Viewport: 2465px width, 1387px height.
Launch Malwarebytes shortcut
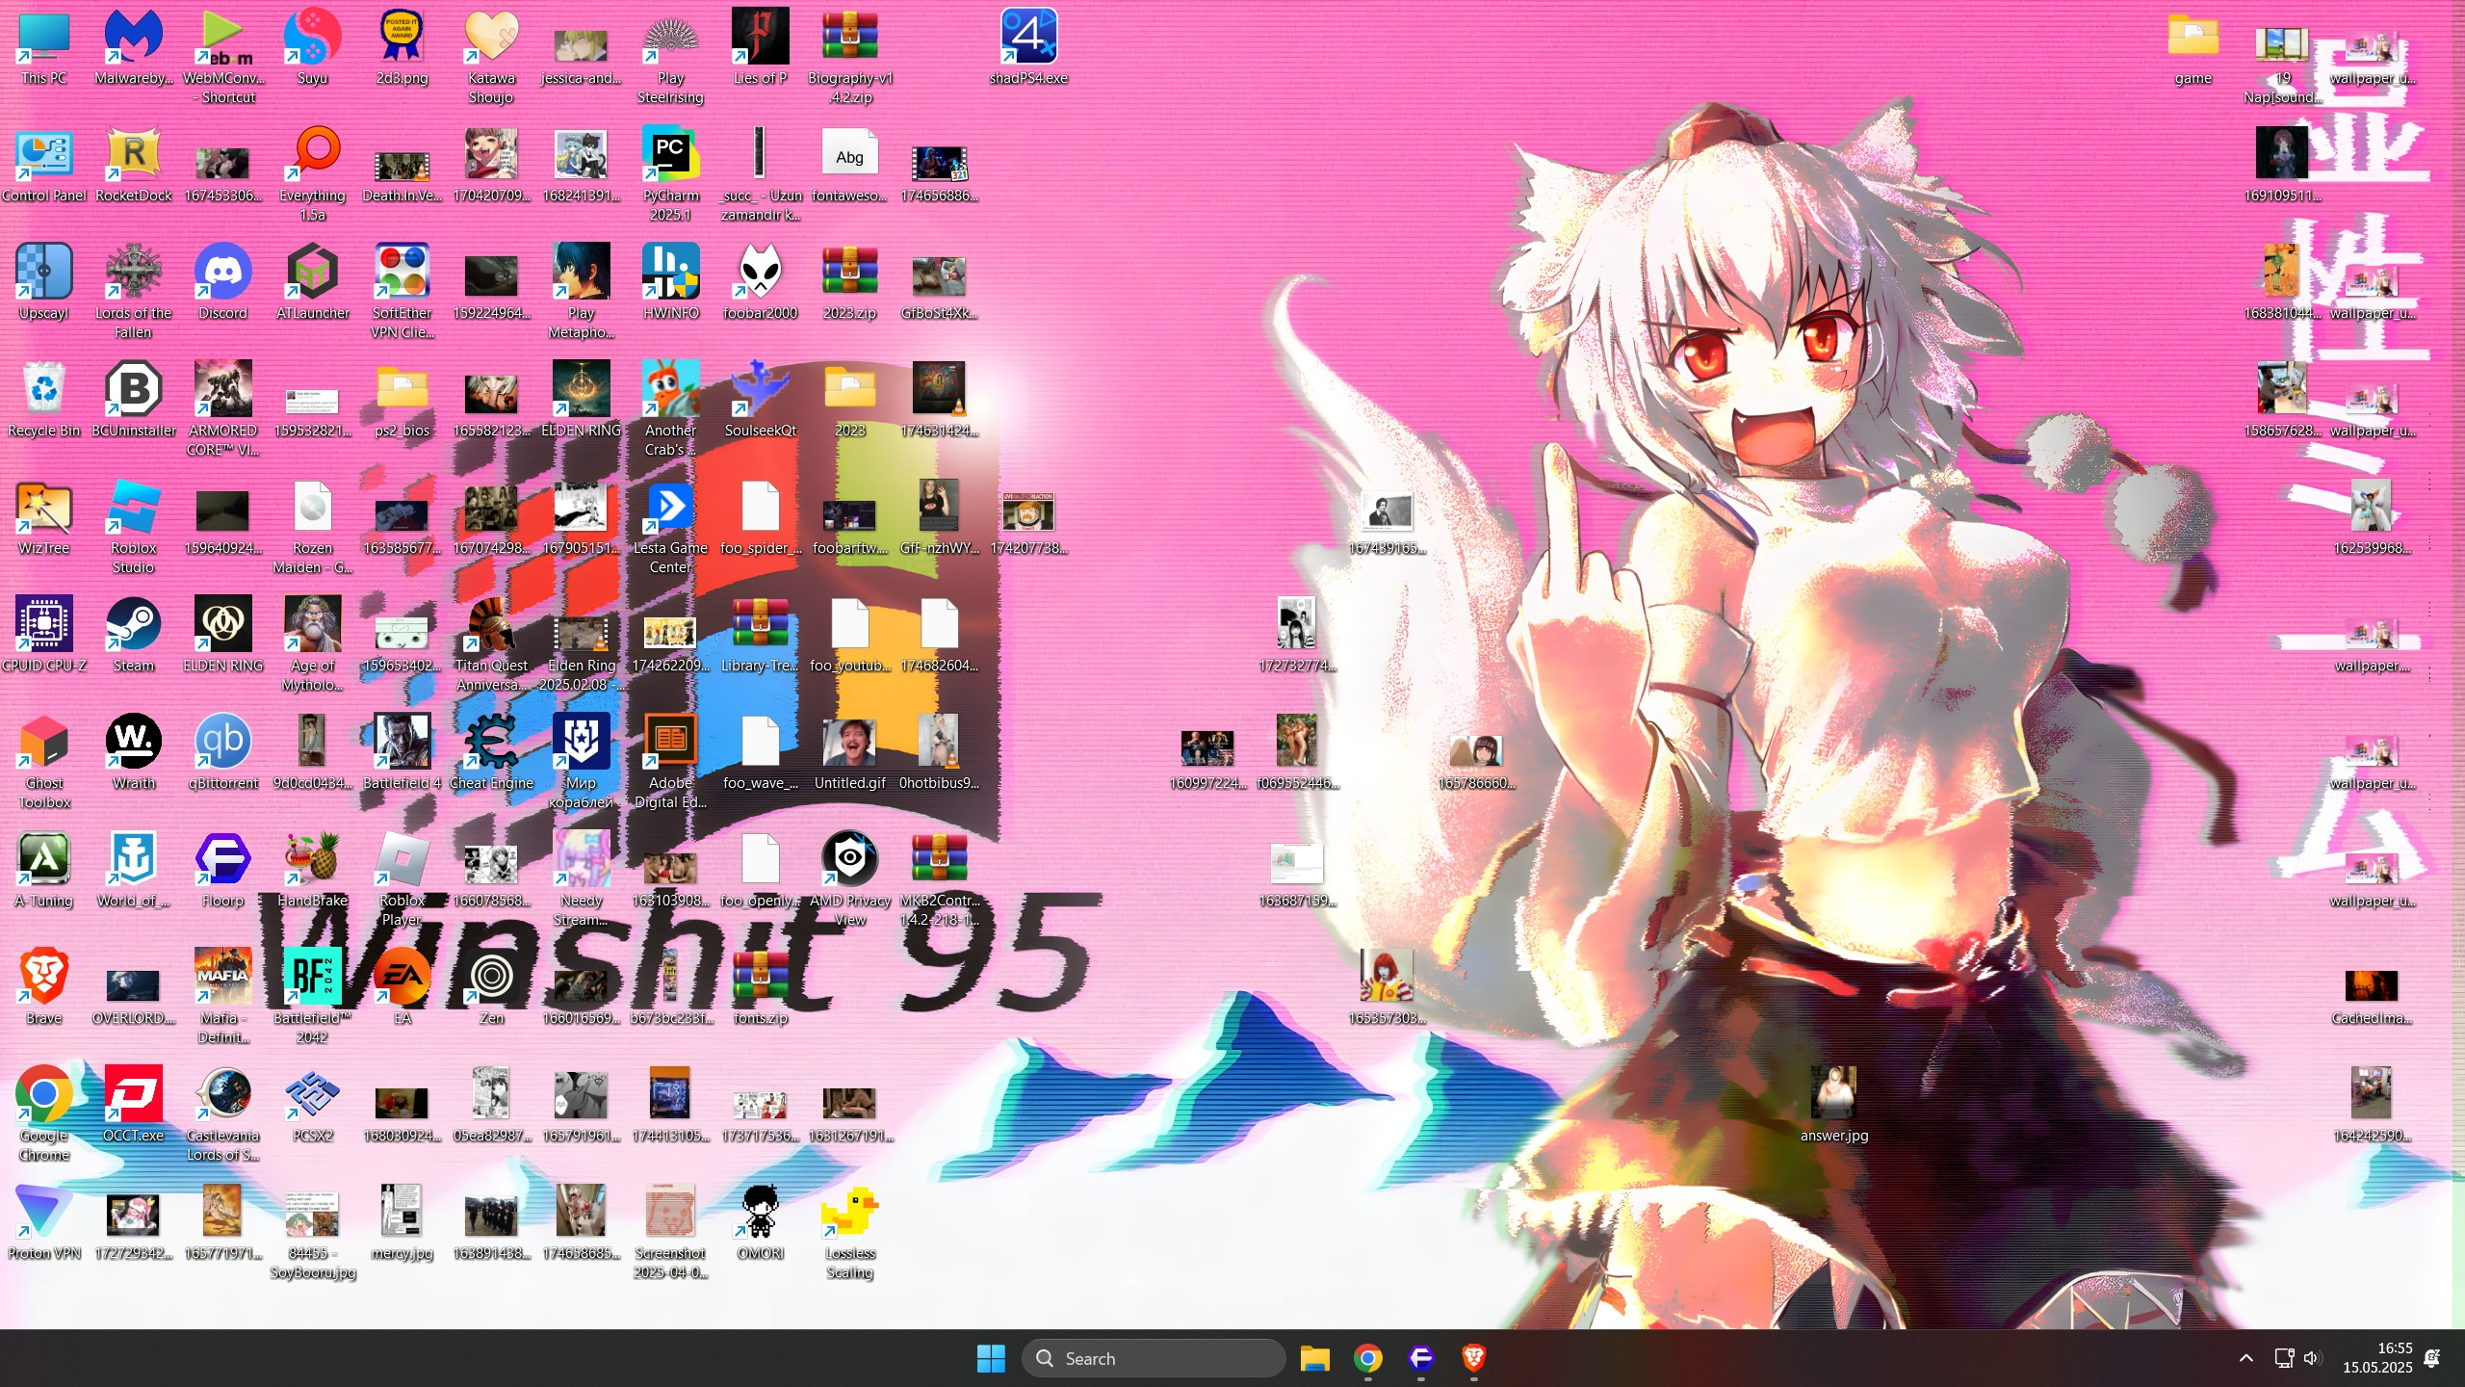[134, 48]
